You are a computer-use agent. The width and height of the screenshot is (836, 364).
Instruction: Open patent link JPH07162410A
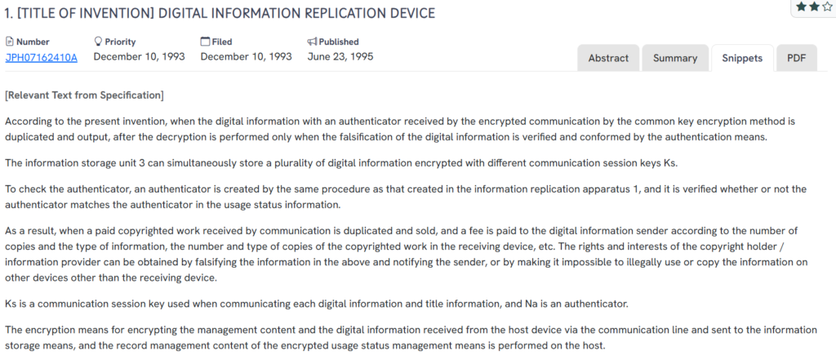pos(41,57)
